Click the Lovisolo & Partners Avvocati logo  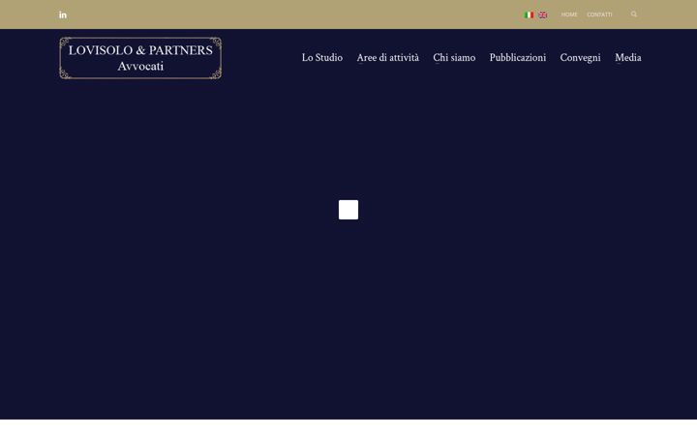[x=140, y=58]
